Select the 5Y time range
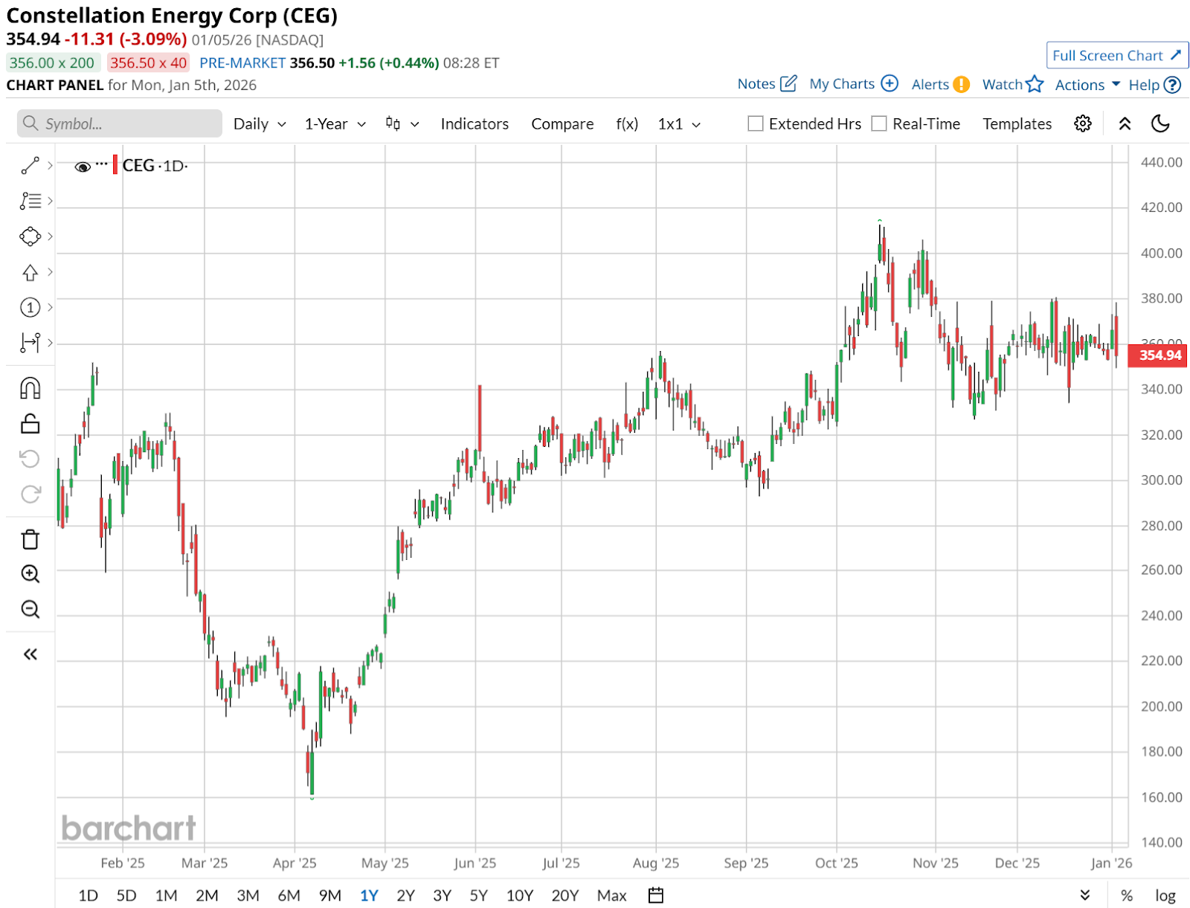Screen dimensions: 1190x908 coord(478,895)
